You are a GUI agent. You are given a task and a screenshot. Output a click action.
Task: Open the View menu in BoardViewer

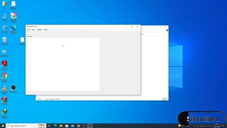(33, 30)
